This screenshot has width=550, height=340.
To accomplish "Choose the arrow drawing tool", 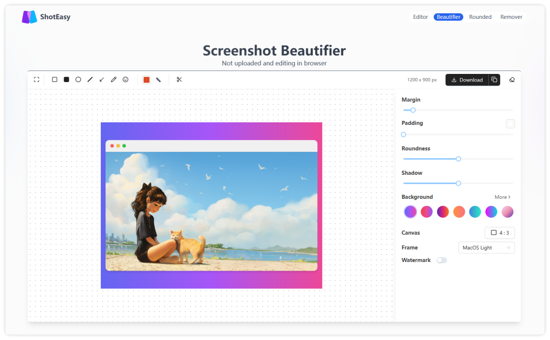I will point(102,80).
